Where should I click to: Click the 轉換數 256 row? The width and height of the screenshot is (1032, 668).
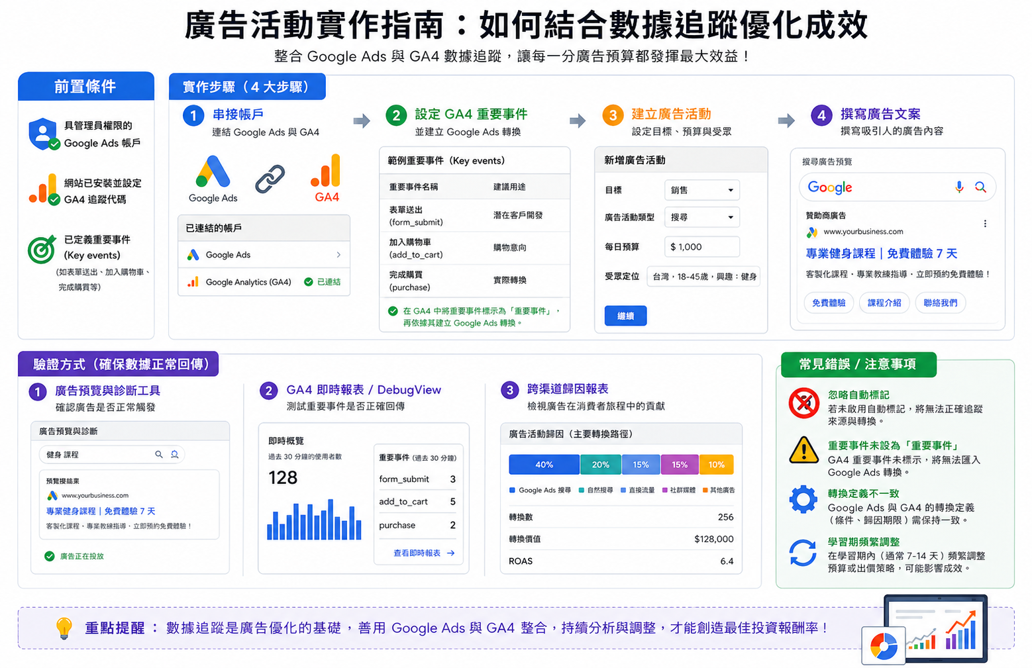[x=621, y=517]
